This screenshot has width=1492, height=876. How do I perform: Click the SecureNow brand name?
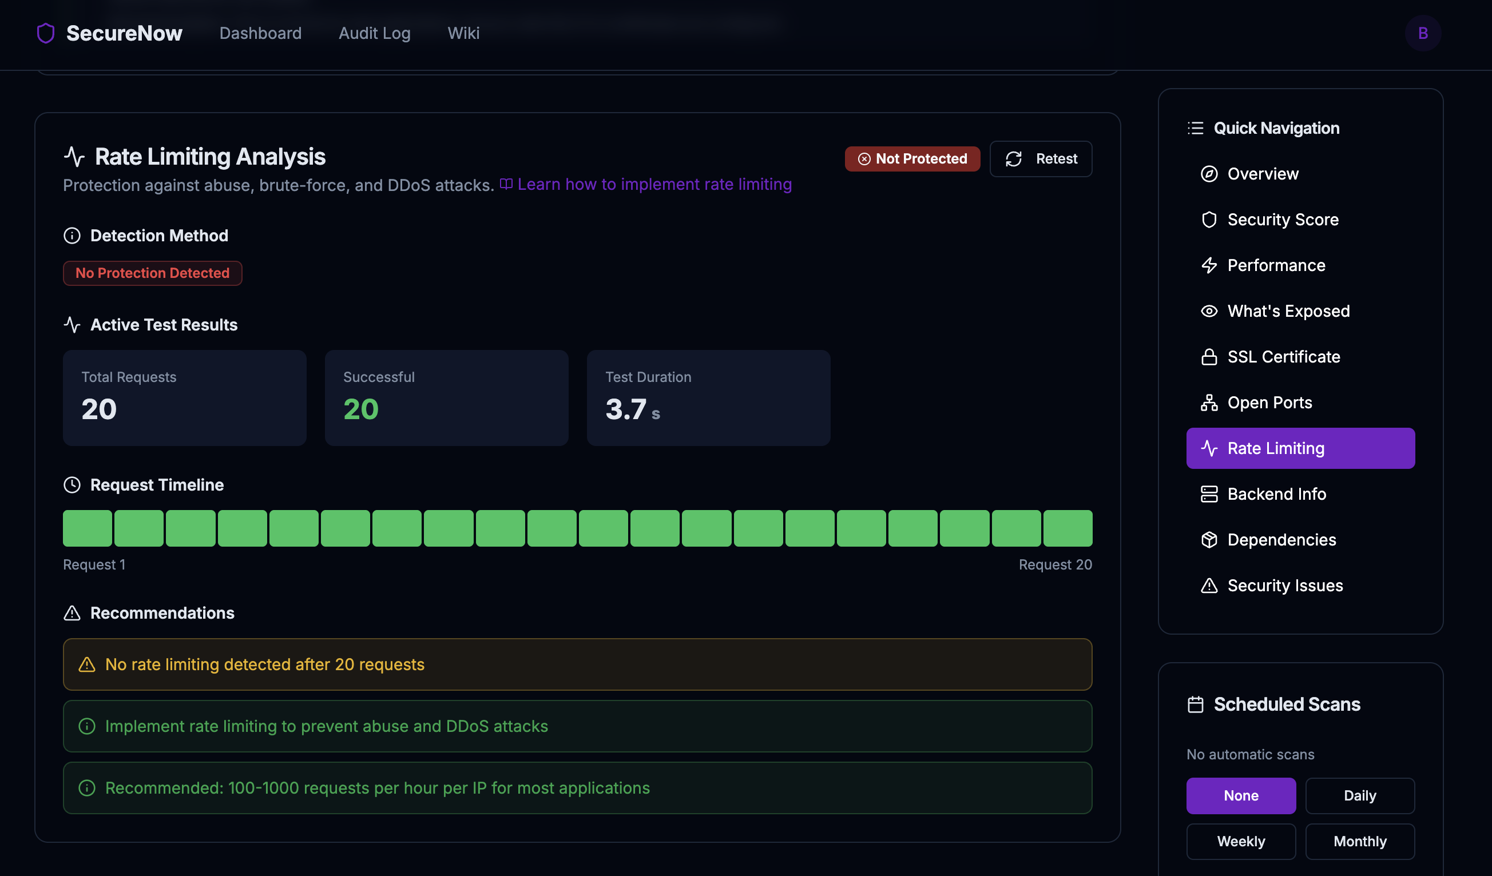pyautogui.click(x=124, y=33)
